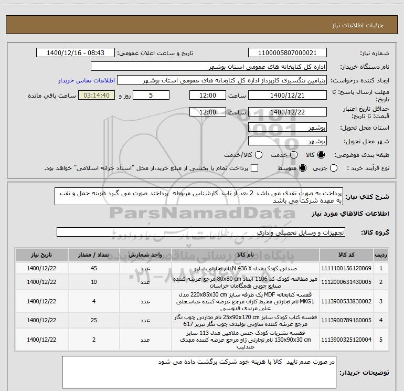
Task: Select product code 1113900325120004
Action: (x=346, y=340)
